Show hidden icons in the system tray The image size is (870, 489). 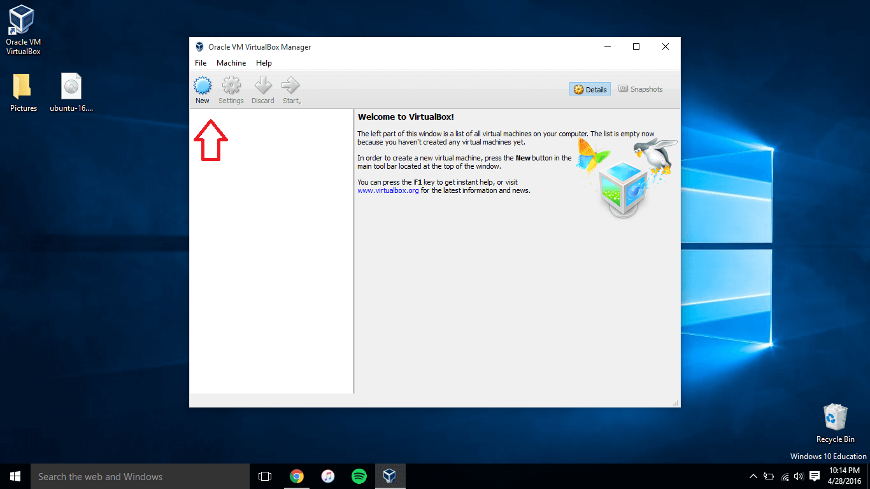click(753, 476)
